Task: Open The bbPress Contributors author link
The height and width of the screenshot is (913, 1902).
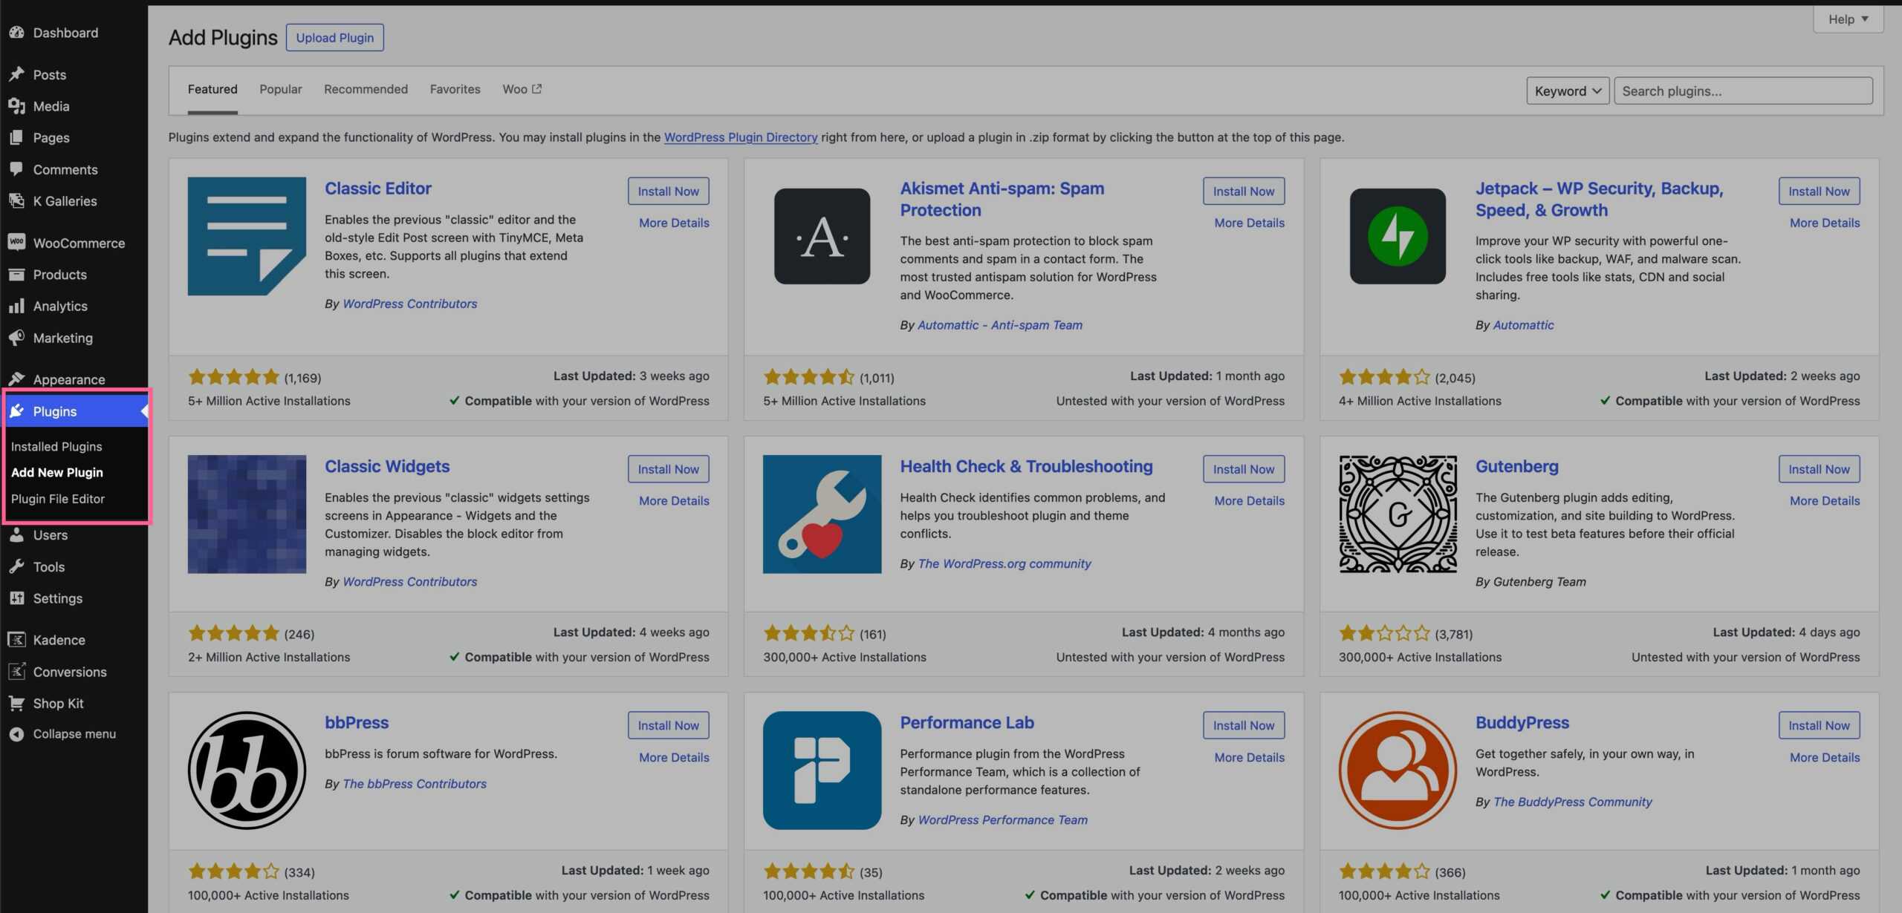Action: (x=415, y=784)
